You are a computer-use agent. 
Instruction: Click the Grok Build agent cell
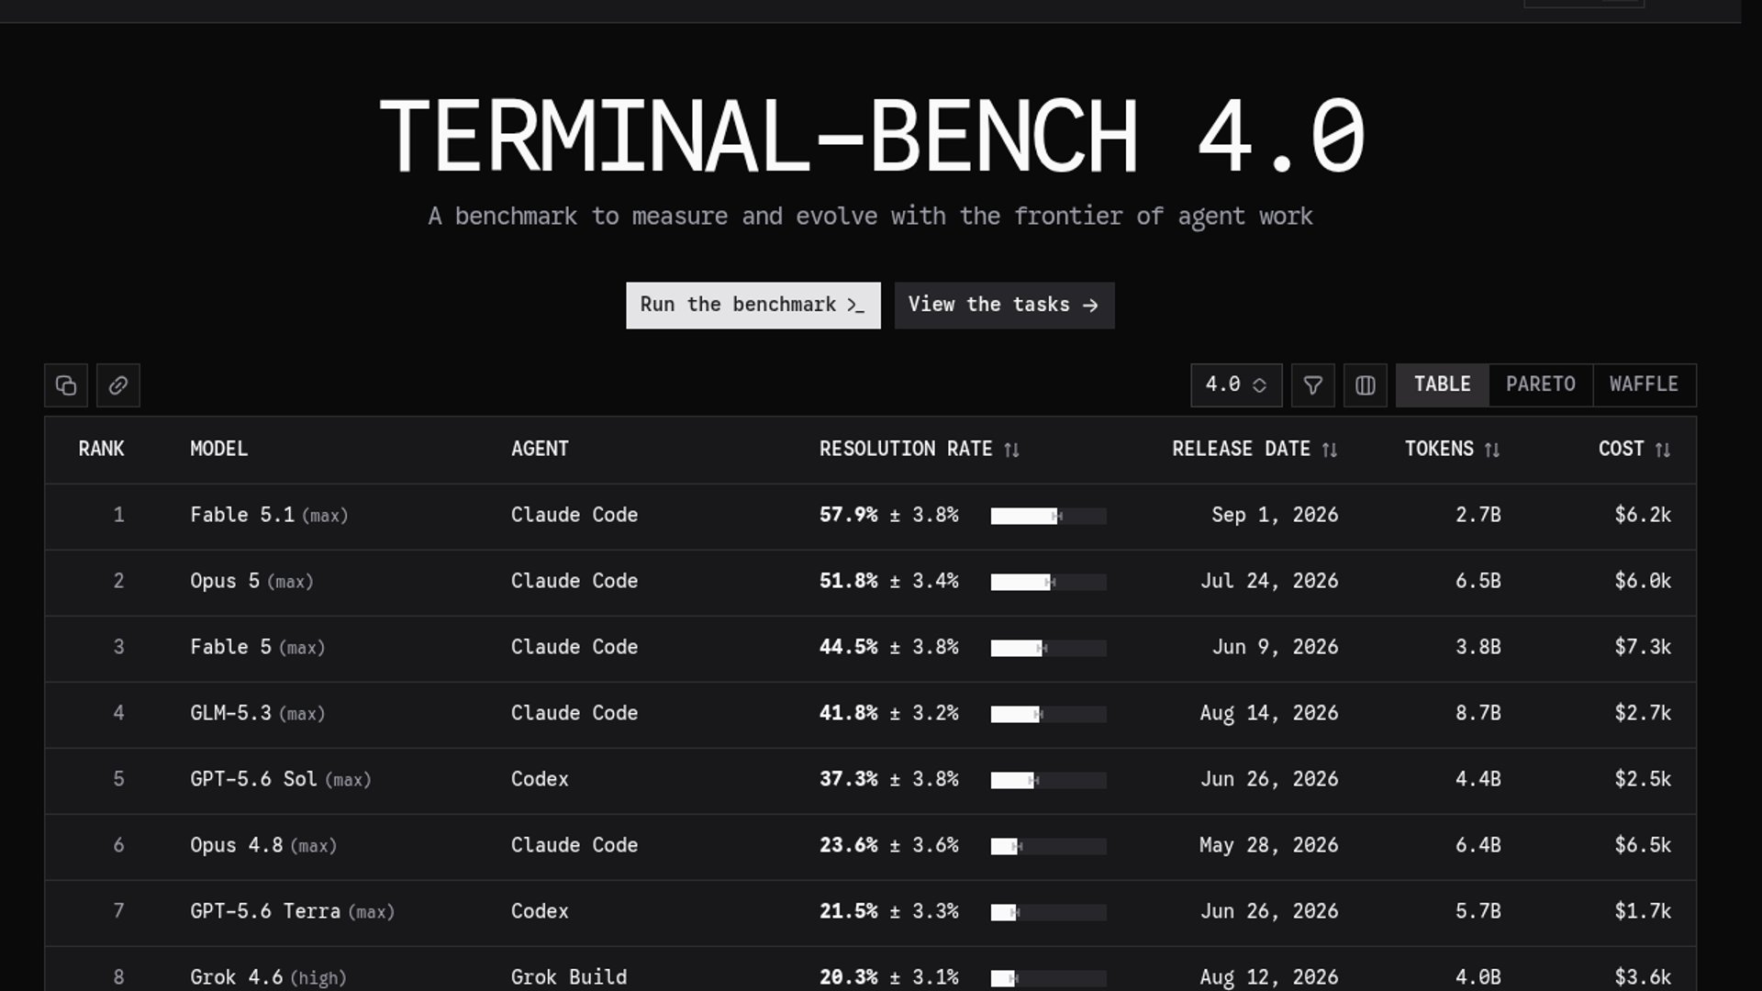tap(569, 978)
